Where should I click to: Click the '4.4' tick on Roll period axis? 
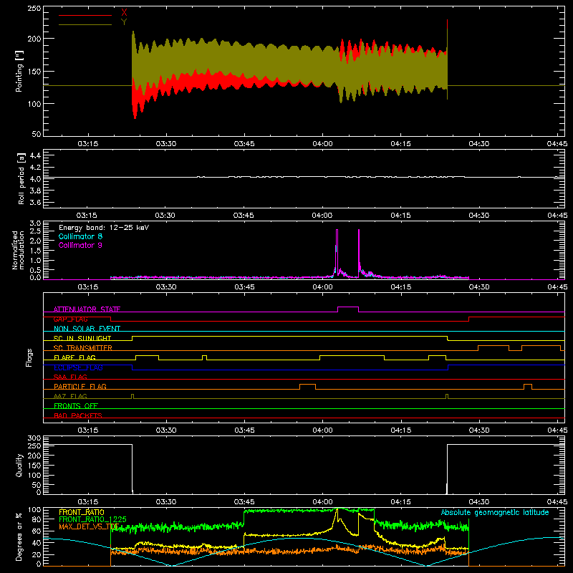[x=35, y=155]
